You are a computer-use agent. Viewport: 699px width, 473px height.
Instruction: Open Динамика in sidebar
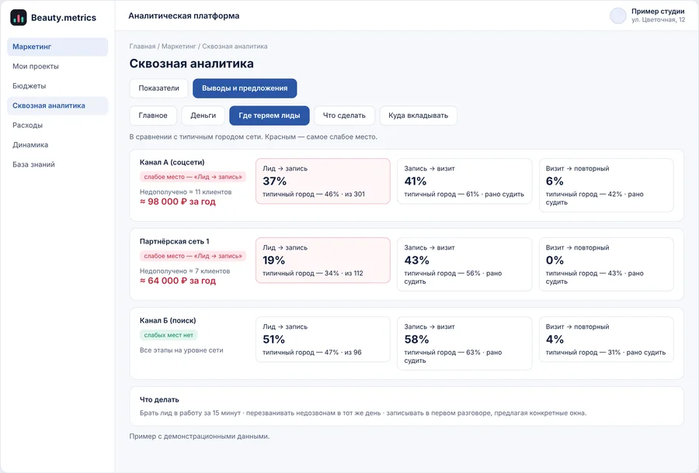(x=57, y=145)
